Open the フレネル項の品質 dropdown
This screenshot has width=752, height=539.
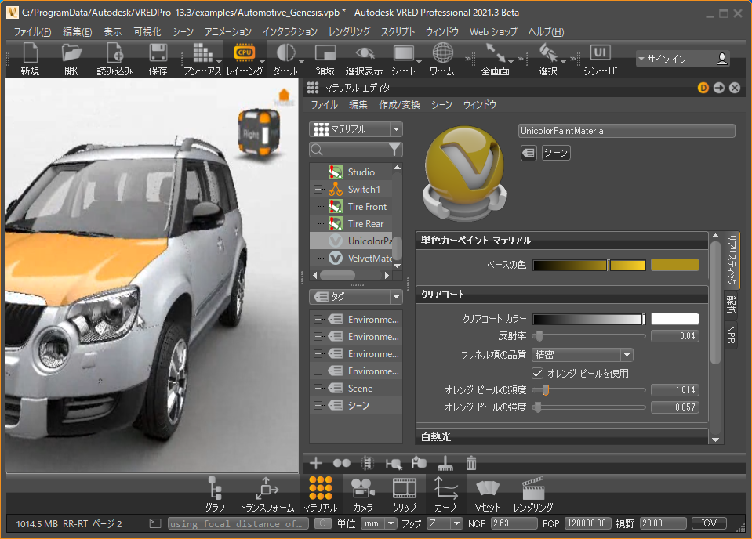583,355
